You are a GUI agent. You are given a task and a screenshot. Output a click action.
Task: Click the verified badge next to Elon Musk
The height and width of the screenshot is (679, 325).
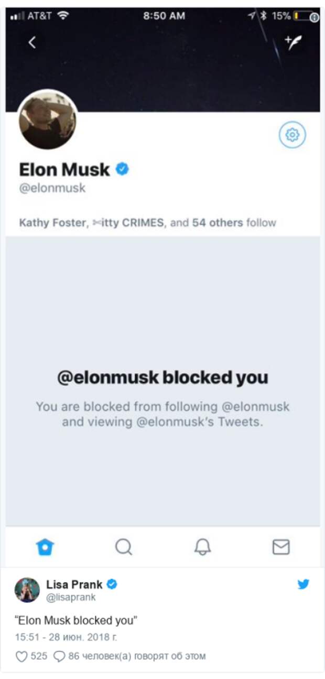pos(122,169)
